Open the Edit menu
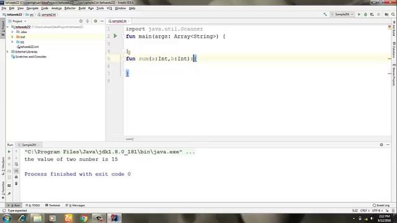This screenshot has height=223, width=397. click(x=12, y=8)
